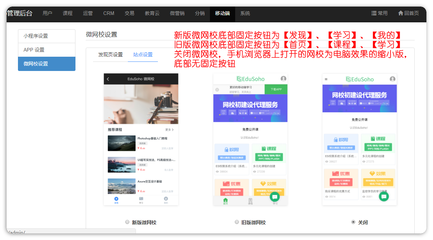Click the green chat bubble in the 旧版微网校 preview
Screen dimensions: 433x240
275,197
